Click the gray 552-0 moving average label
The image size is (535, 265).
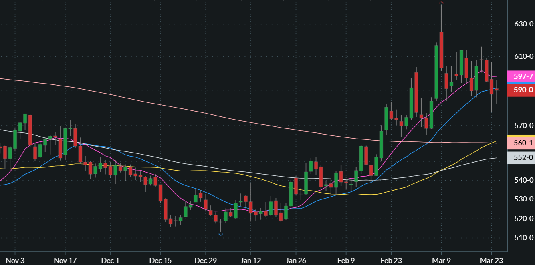521,157
